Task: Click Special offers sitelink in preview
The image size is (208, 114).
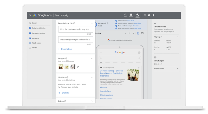Action: click(x=105, y=91)
